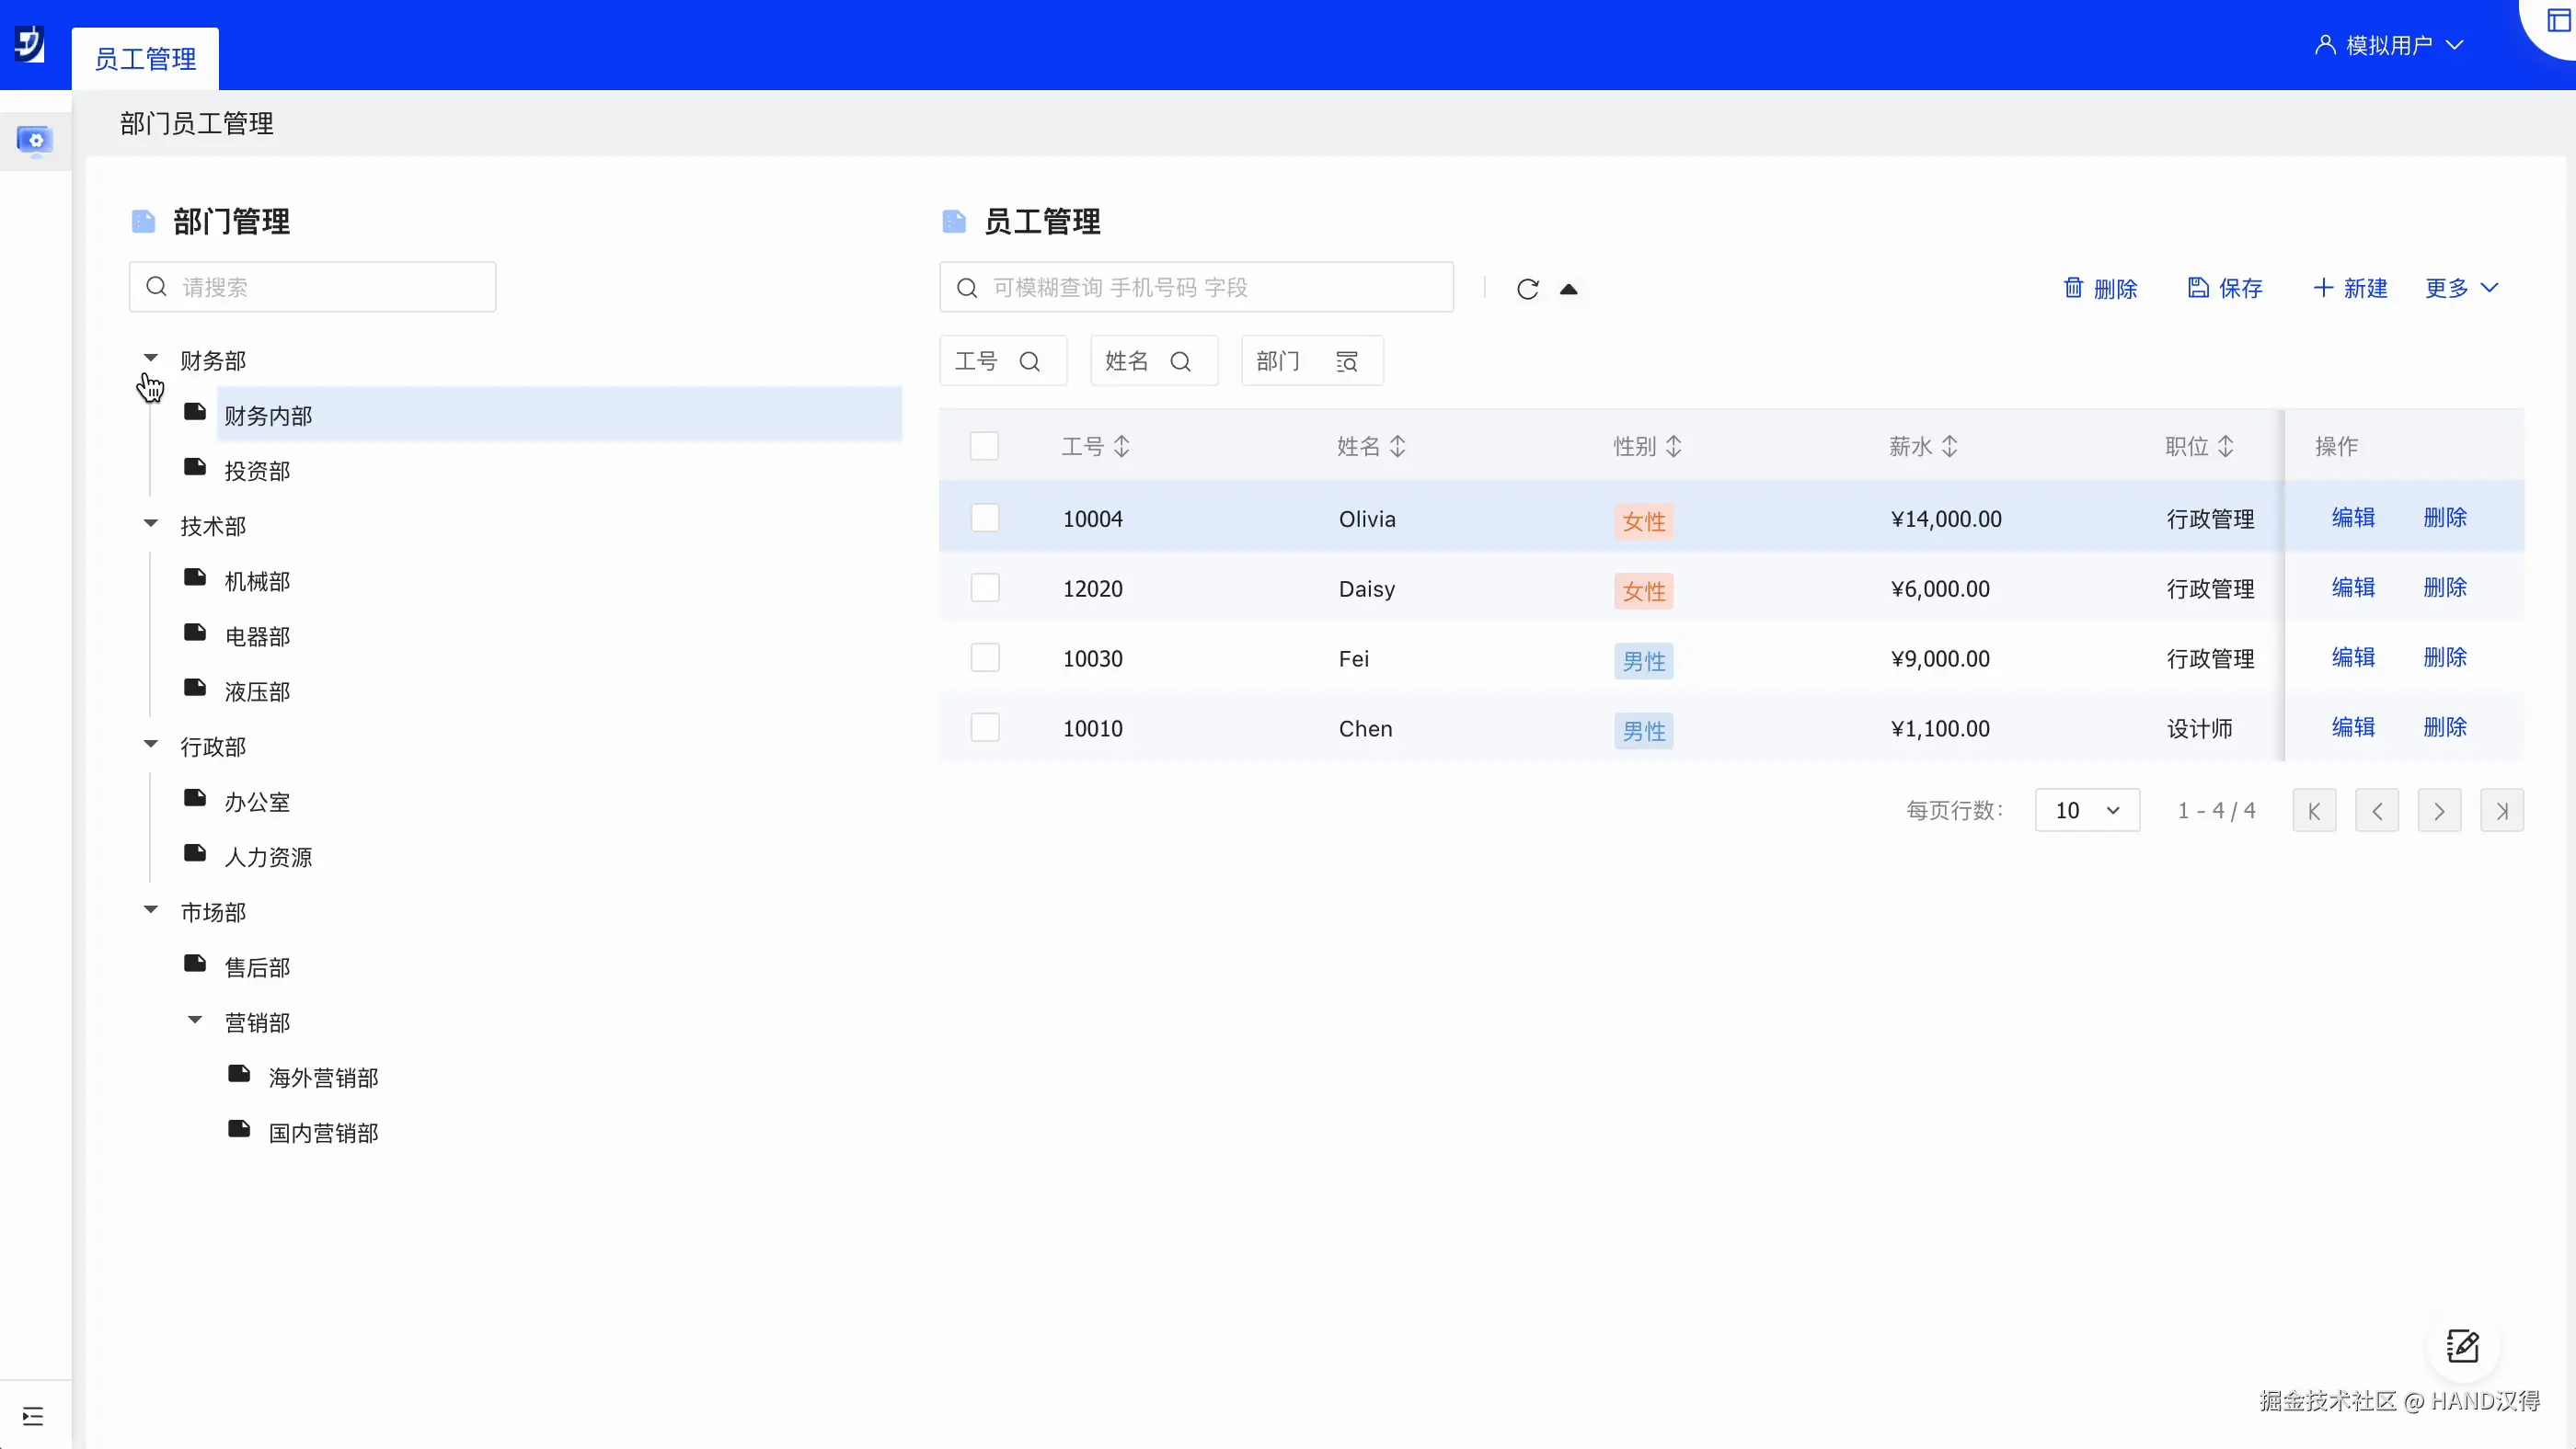Select checkbox for employee Olivia
The image size is (2576, 1449).
click(985, 519)
